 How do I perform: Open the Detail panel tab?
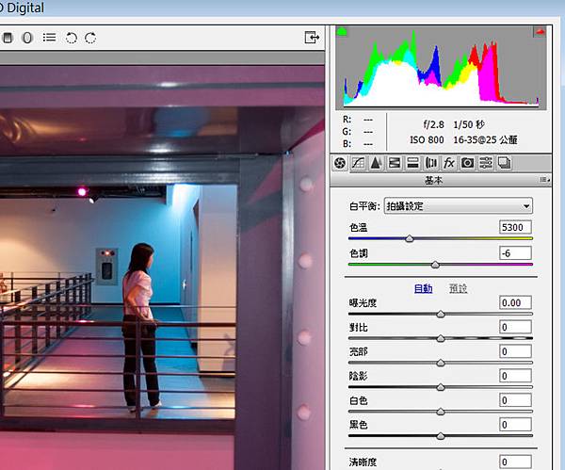(376, 163)
